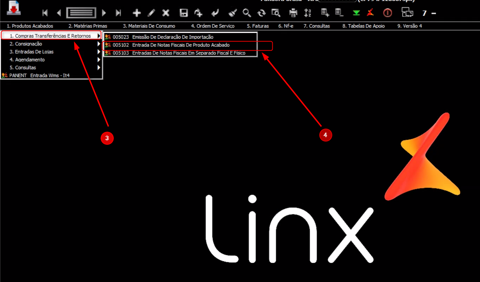Refresh data with the circular arrows icon
480x282 pixels.
coord(261,13)
